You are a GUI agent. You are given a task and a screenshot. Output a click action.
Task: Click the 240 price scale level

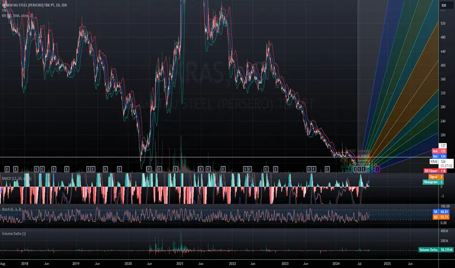pos(443,121)
